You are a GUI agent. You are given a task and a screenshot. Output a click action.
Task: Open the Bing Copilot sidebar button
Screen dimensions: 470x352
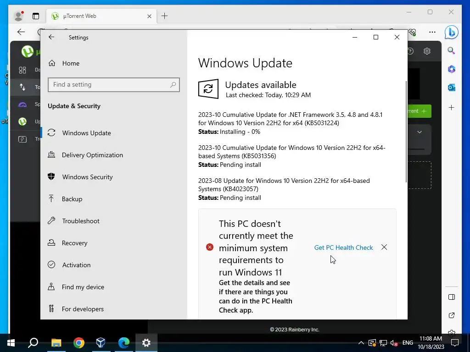click(452, 32)
